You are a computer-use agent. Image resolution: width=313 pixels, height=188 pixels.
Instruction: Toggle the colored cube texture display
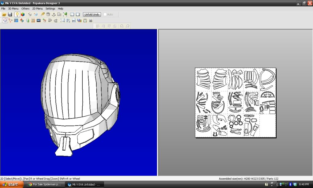point(23,14)
